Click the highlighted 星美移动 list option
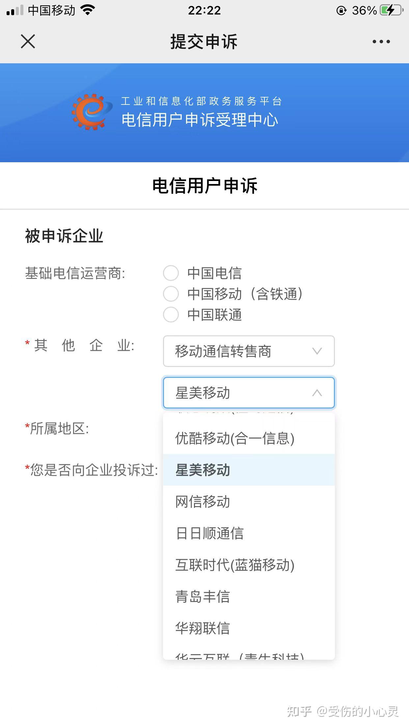 click(203, 470)
